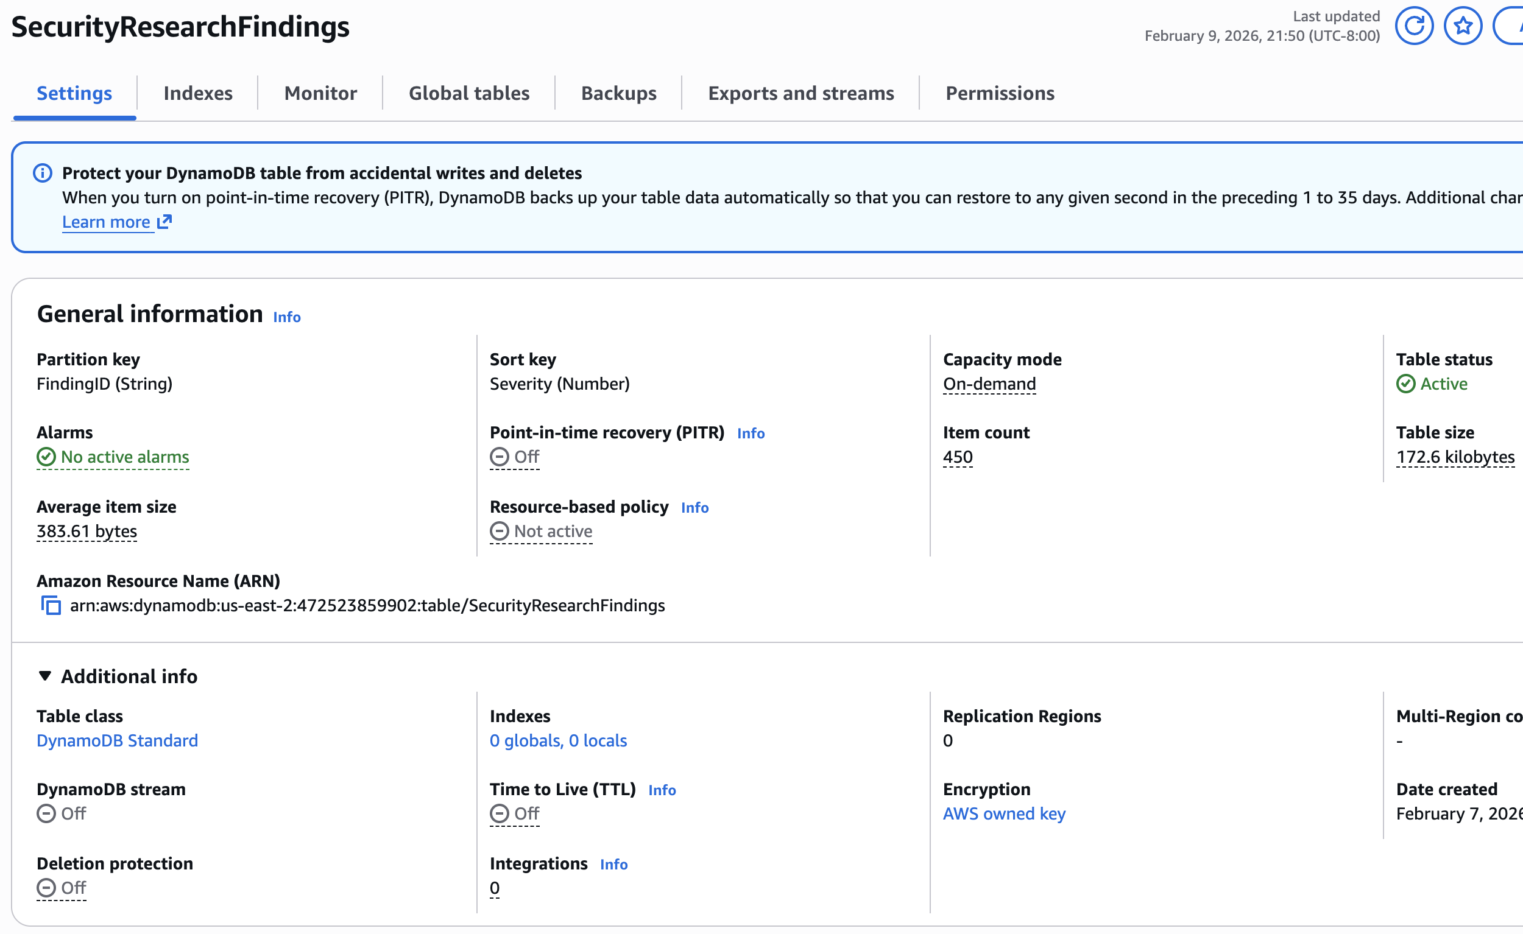
Task: Click the star icon to favorite this table
Action: pyautogui.click(x=1462, y=26)
